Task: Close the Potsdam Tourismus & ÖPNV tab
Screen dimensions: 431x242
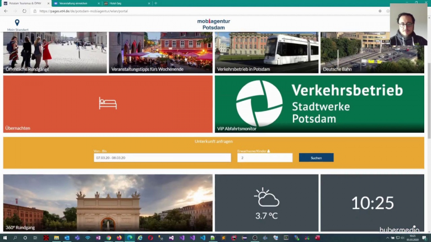Action: (48, 3)
